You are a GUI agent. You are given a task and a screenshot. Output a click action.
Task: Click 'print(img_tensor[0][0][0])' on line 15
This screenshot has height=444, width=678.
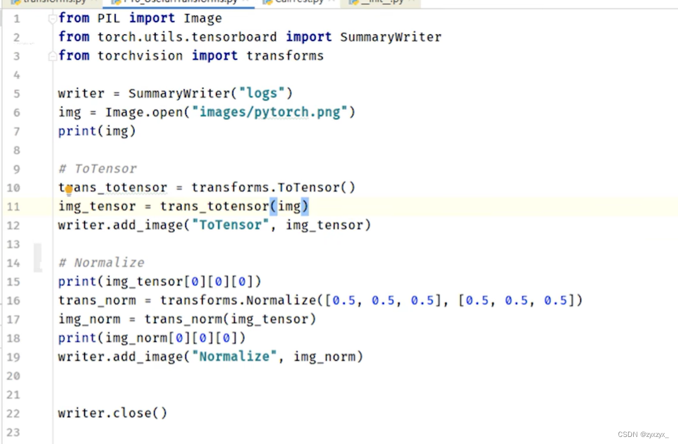tap(160, 282)
